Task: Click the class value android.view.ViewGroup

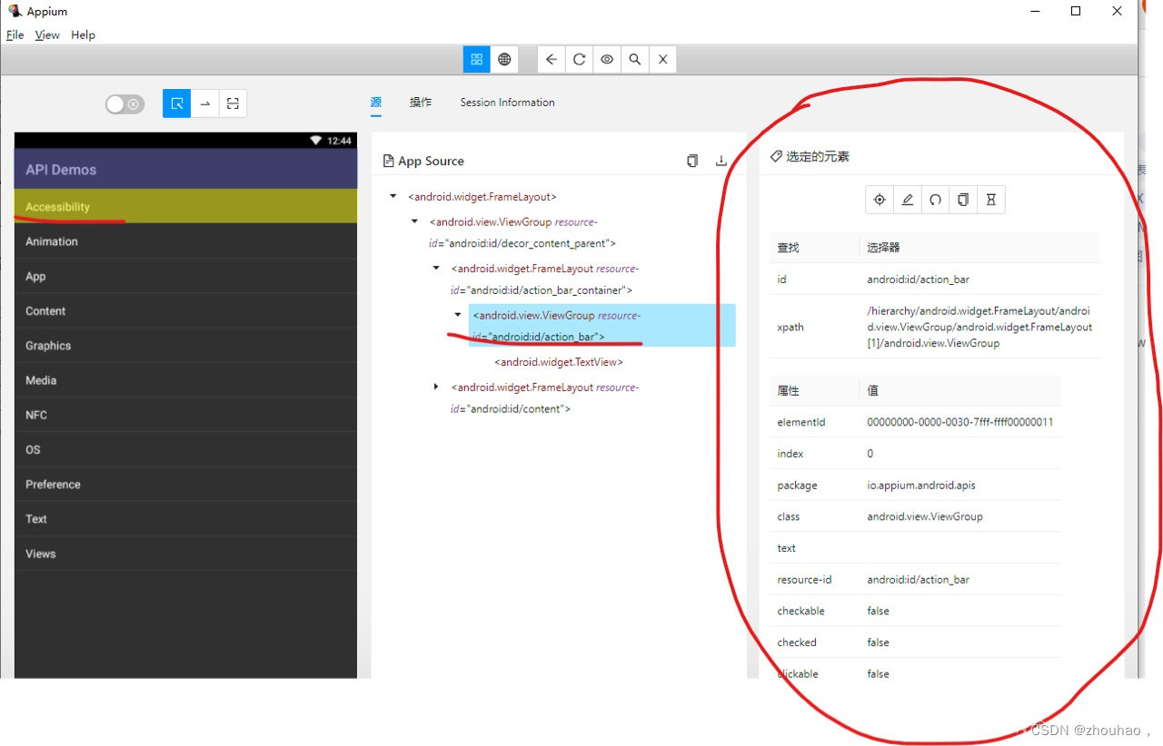Action: [925, 516]
